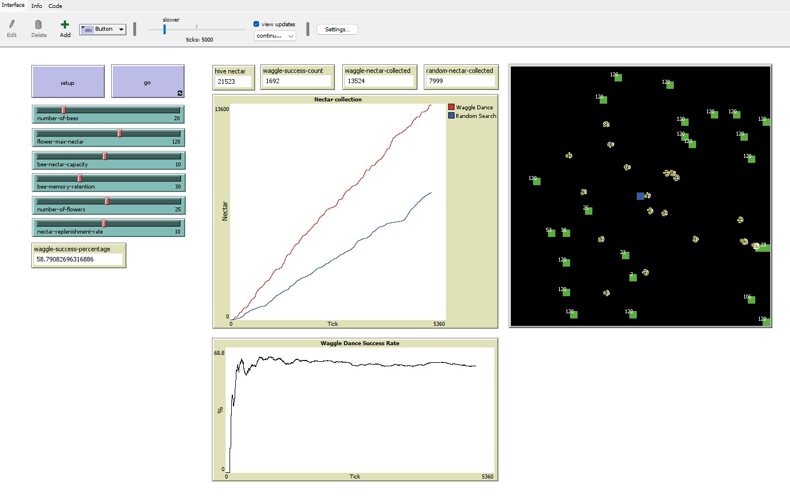Switch to the Info tab
Viewport: 790px width, 499px height.
36,6
